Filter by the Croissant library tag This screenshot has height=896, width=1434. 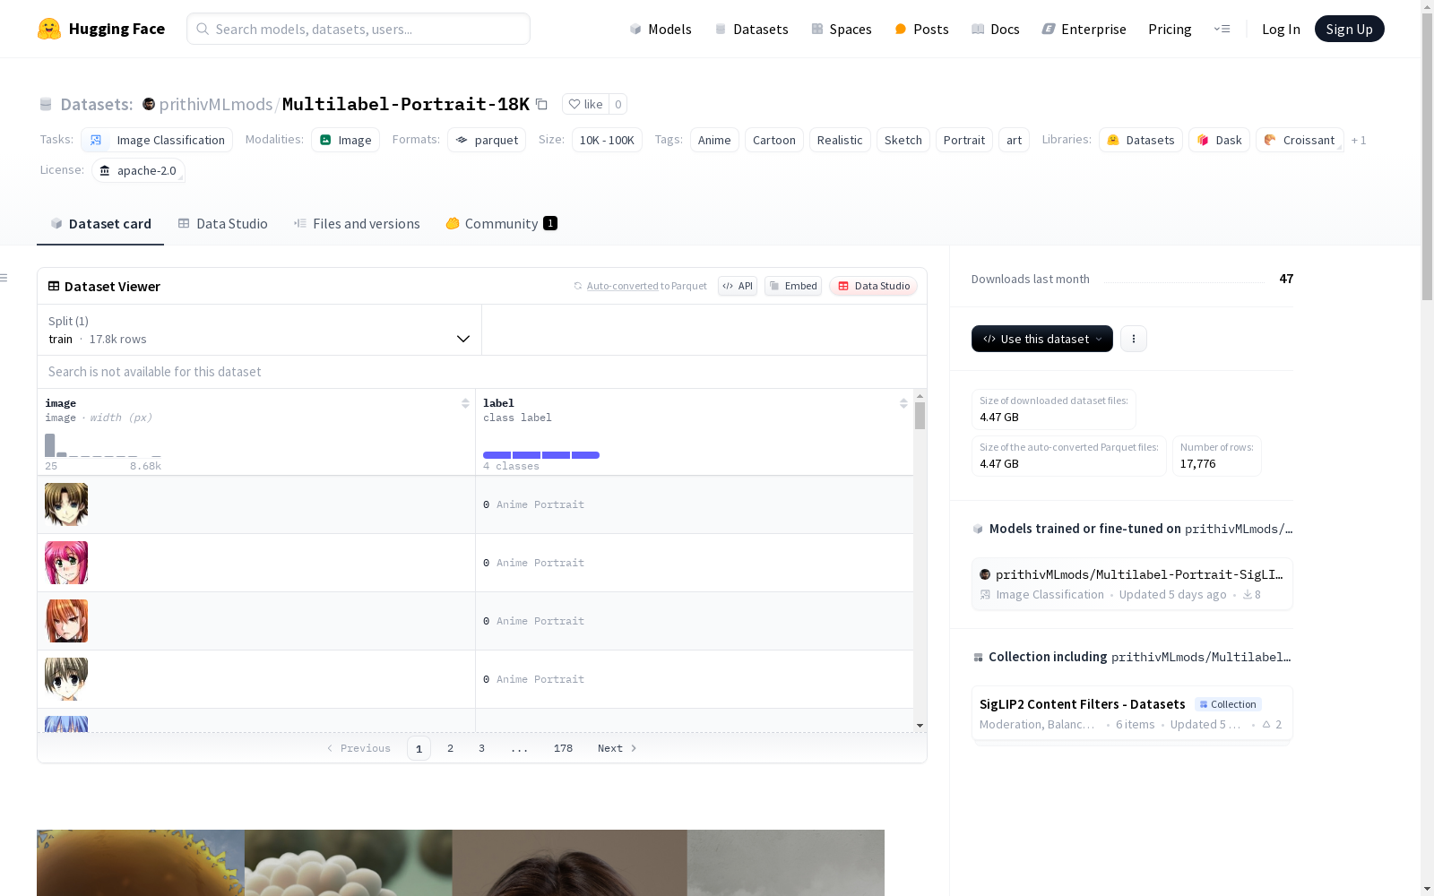[1300, 140]
